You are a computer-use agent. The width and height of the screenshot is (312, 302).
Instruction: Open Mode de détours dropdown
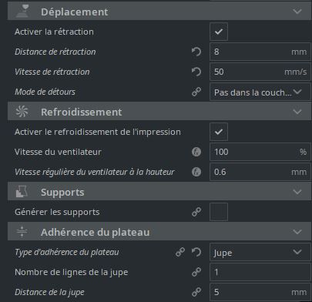pyautogui.click(x=260, y=92)
